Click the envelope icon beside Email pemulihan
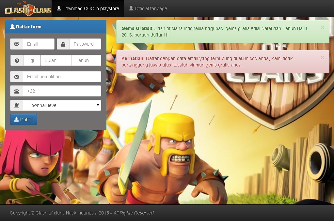 (17, 77)
